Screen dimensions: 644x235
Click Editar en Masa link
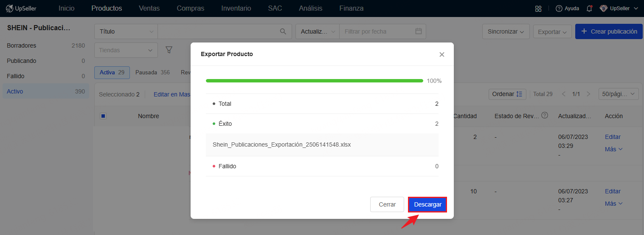click(x=172, y=94)
